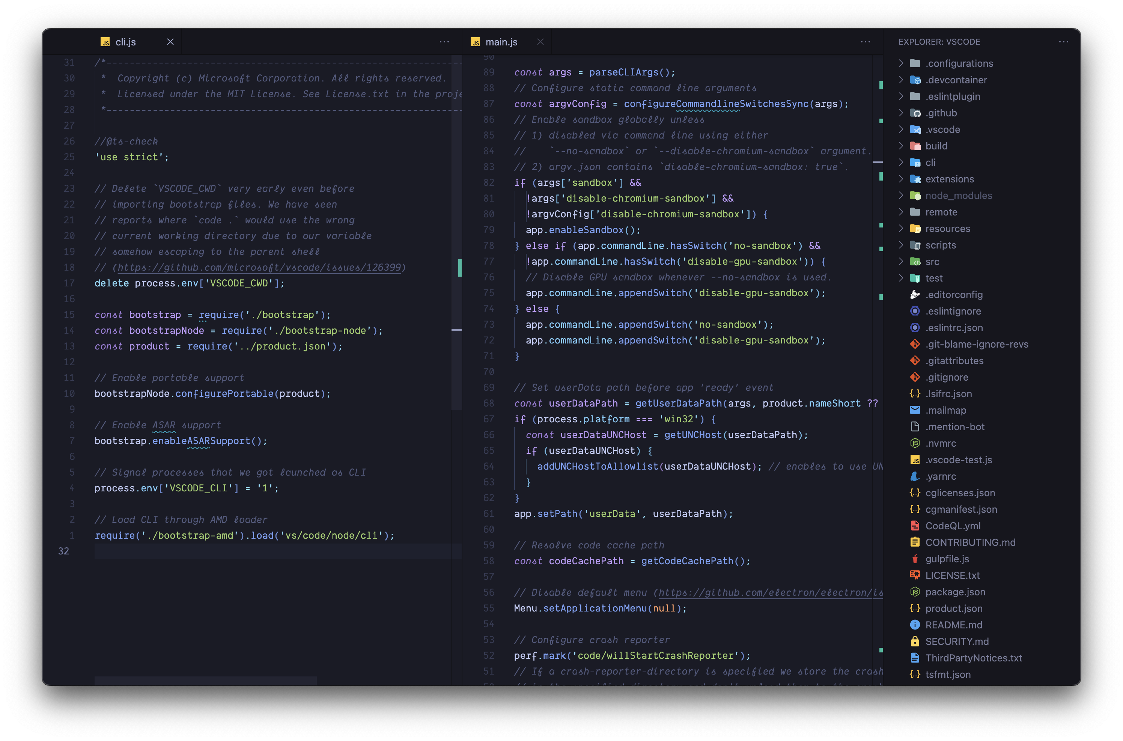Screen dimensions: 1123x741
Task: Close the cli.js tab
Action: click(170, 42)
